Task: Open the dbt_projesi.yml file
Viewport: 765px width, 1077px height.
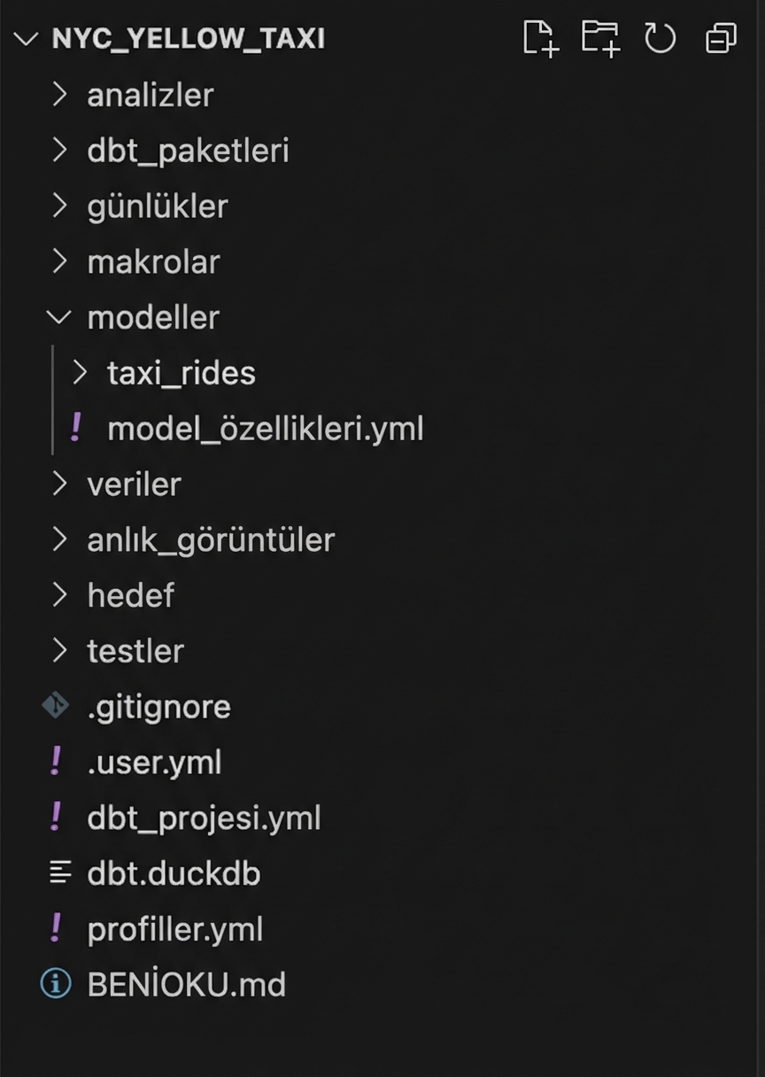Action: (204, 817)
